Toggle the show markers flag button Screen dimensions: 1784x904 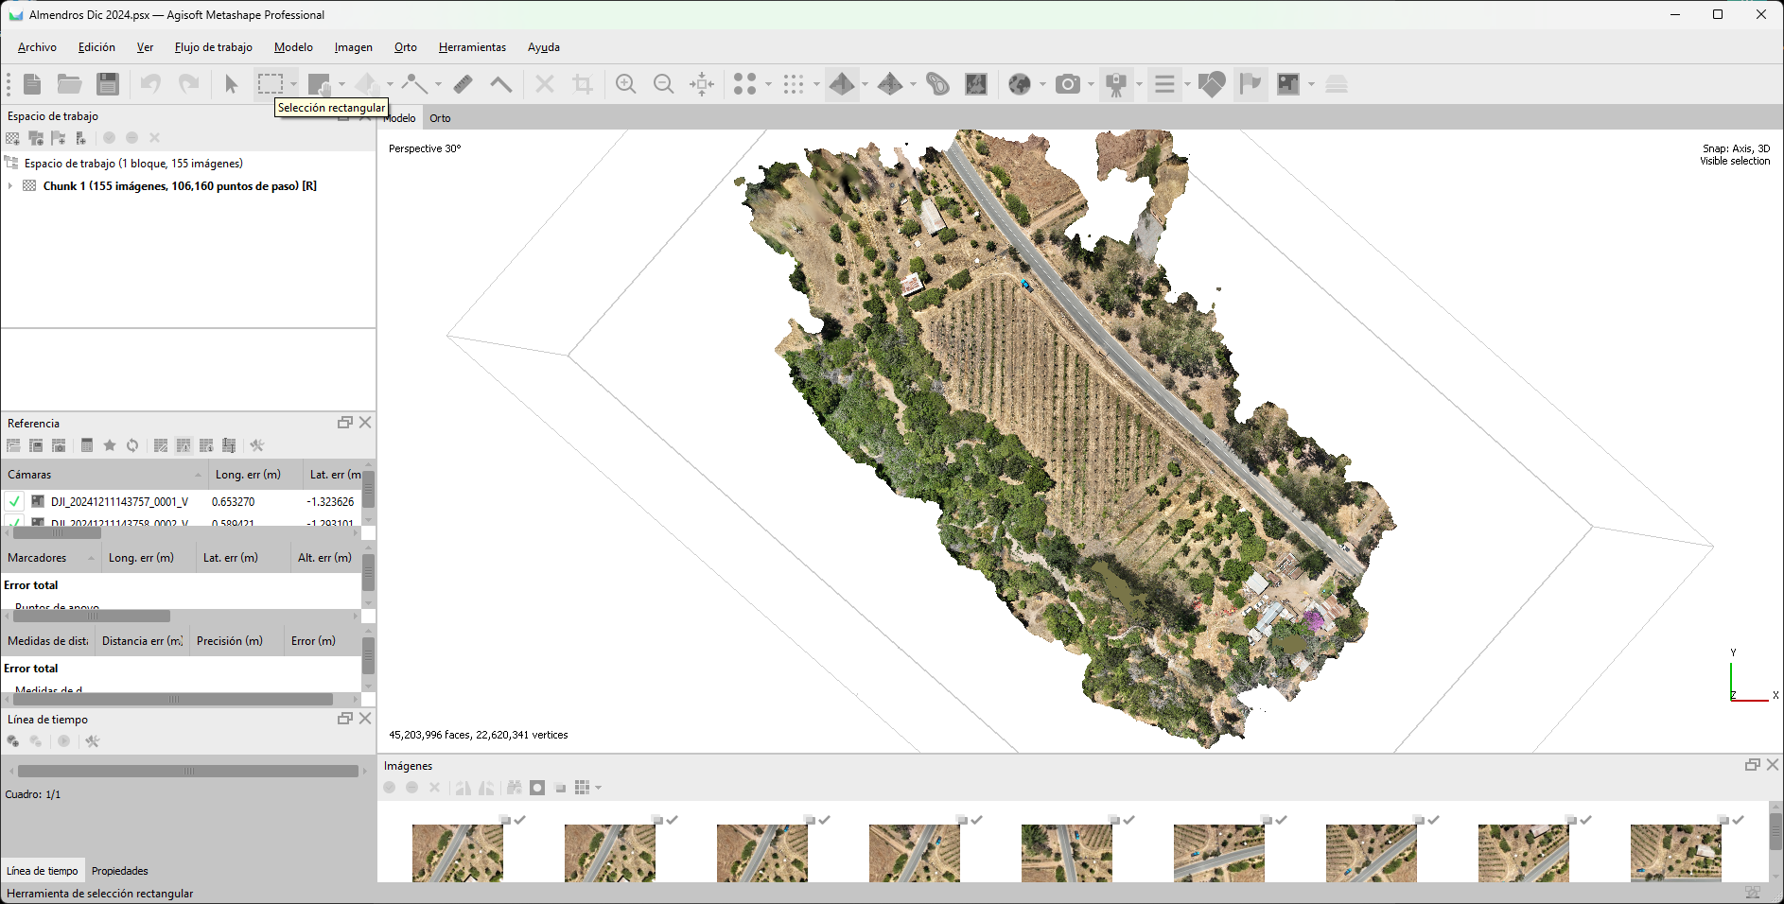pos(1251,84)
